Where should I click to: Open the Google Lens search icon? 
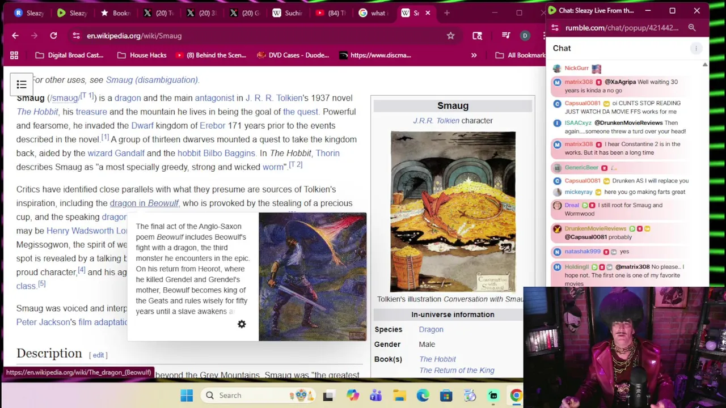click(477, 36)
